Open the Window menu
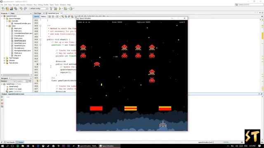The height and width of the screenshot is (148, 264). tap(63, 5)
